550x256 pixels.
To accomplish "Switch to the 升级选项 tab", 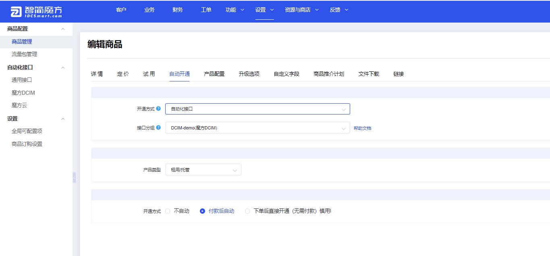I will coord(249,74).
